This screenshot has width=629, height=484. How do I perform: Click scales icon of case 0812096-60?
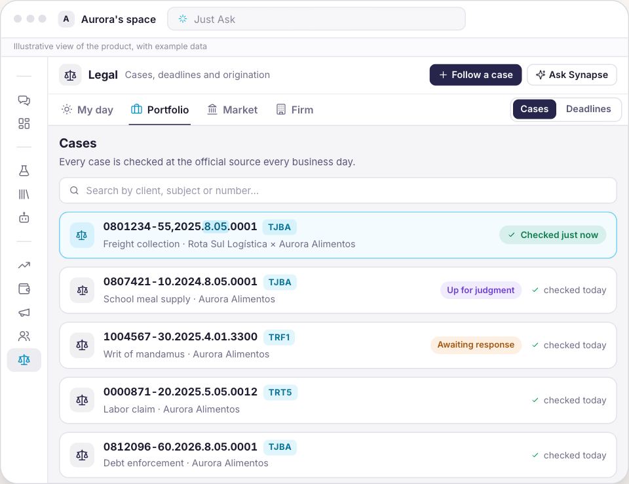(83, 456)
